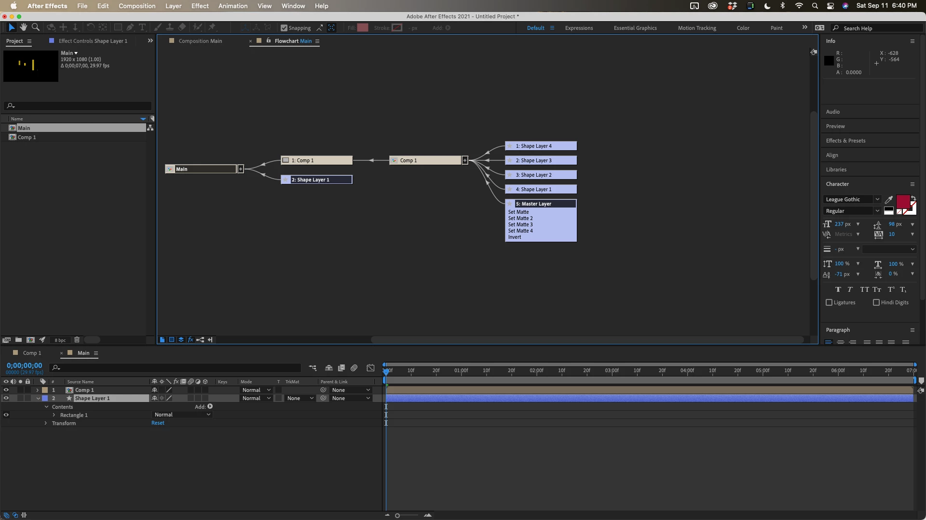Select the Rectangle shape tool

click(118, 27)
